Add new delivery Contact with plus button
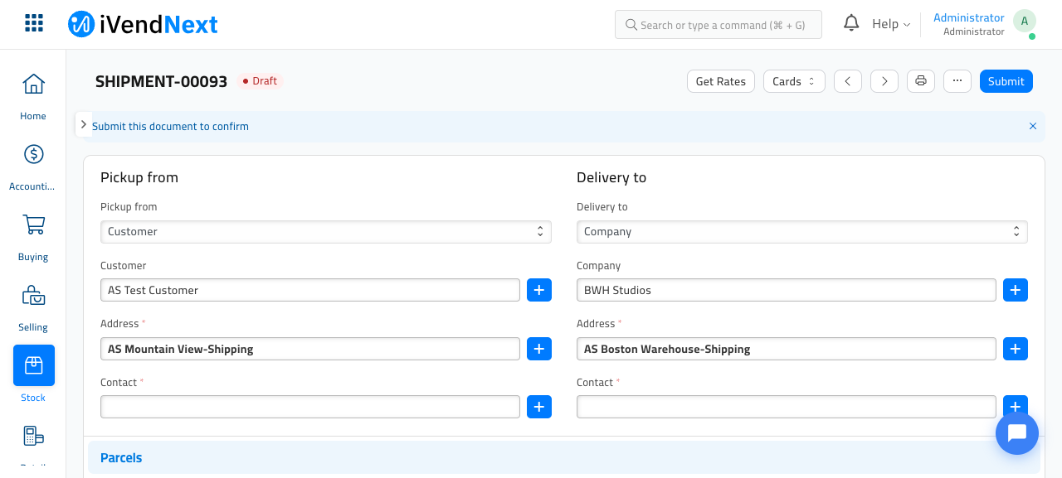This screenshot has height=478, width=1062. click(x=1016, y=405)
